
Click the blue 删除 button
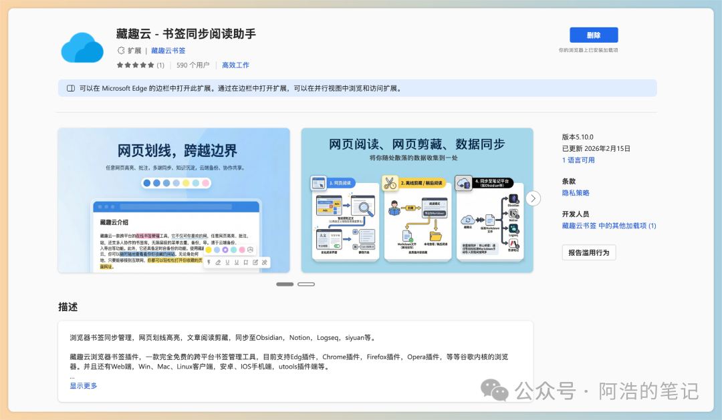pos(594,35)
